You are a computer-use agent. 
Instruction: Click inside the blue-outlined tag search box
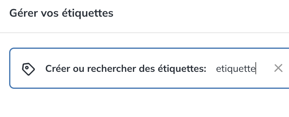coord(149,68)
